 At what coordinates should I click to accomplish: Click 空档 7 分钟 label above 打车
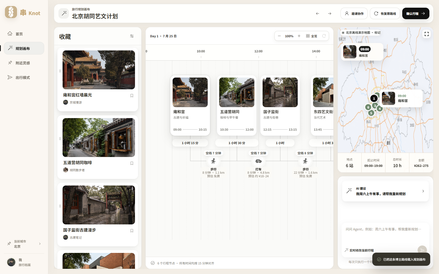coord(258,153)
